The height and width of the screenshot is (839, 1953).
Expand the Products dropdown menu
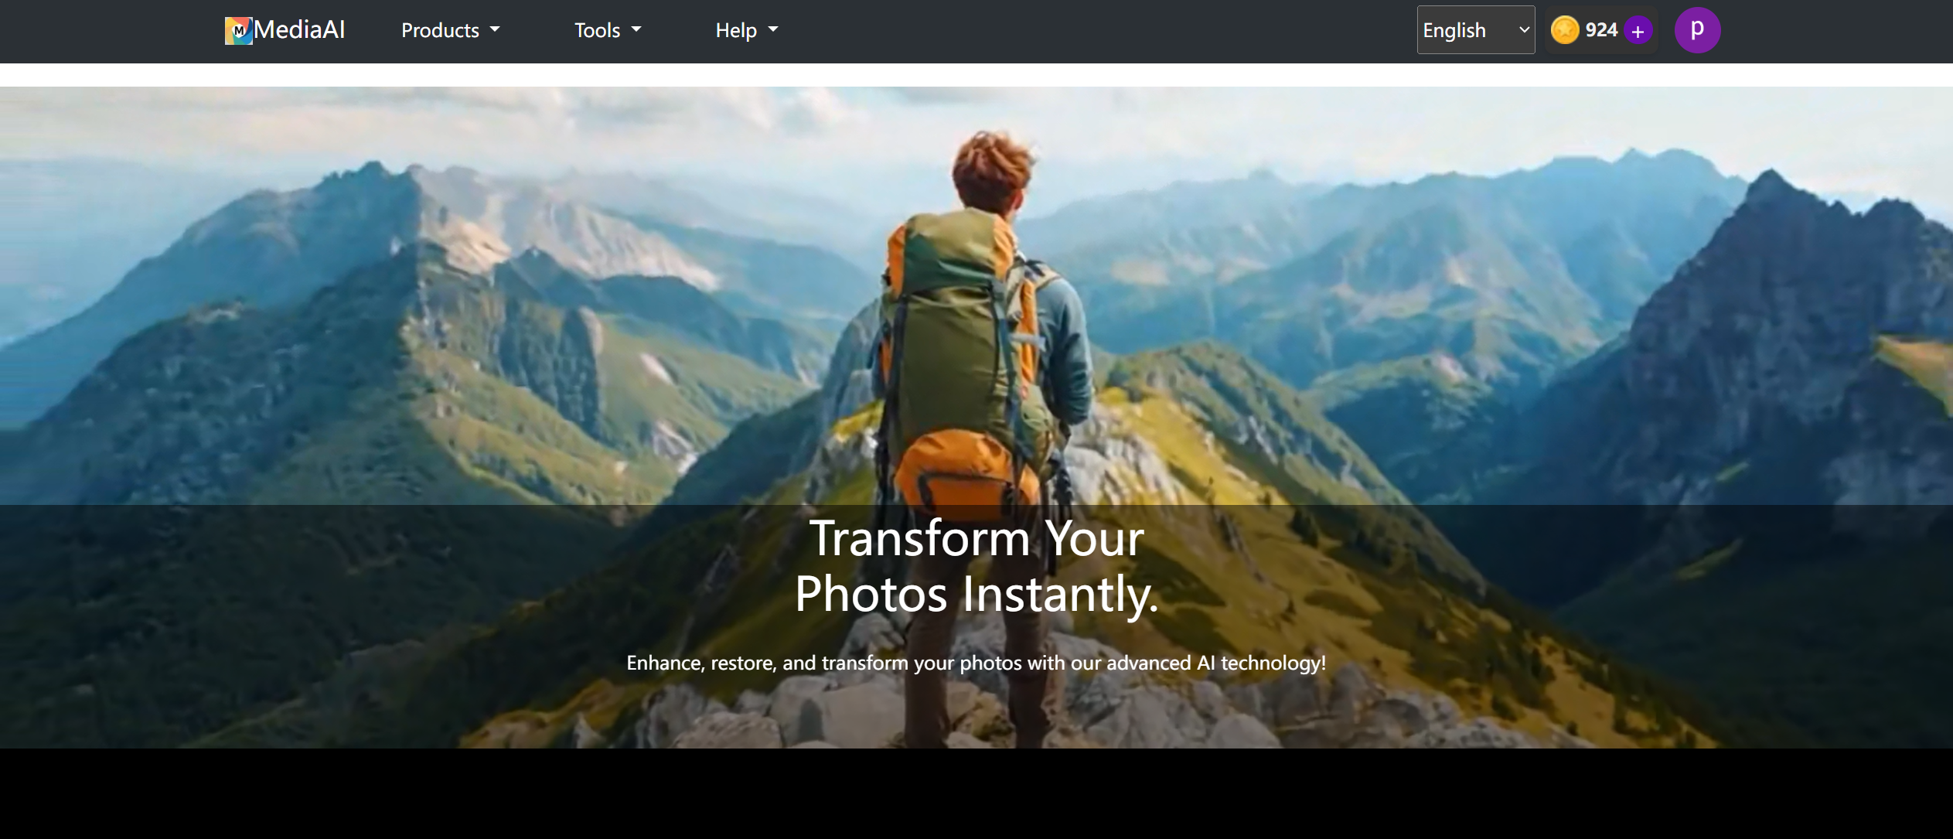click(450, 30)
